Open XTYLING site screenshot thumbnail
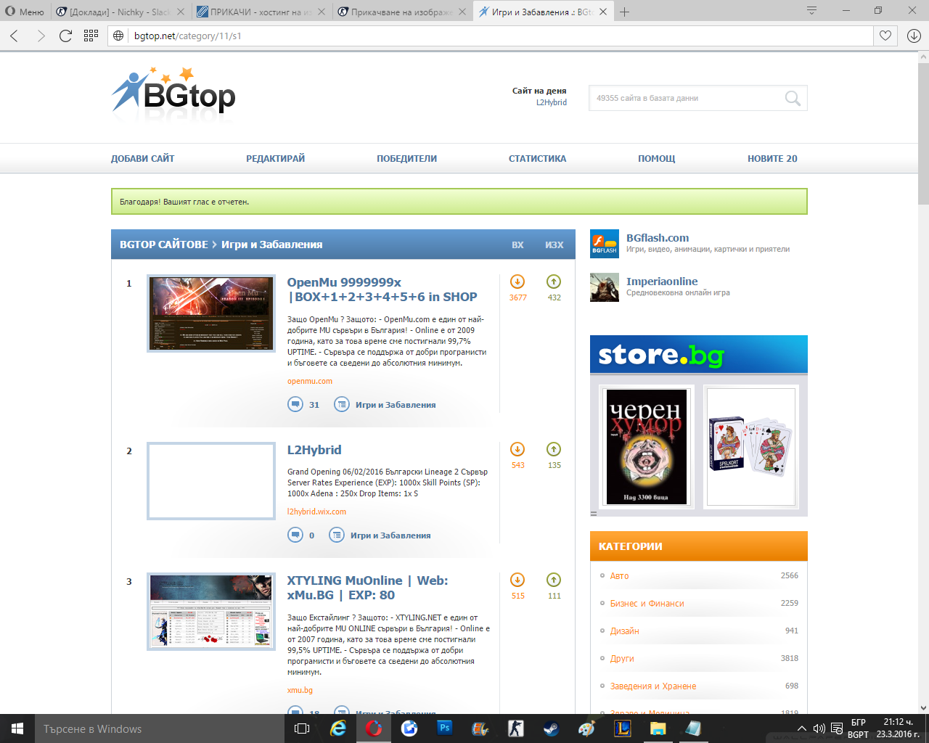The height and width of the screenshot is (743, 929). (x=211, y=612)
